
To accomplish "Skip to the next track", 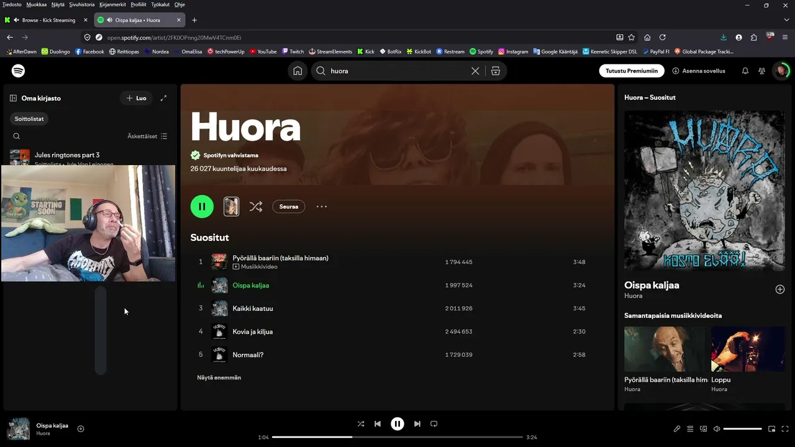I will click(417, 424).
